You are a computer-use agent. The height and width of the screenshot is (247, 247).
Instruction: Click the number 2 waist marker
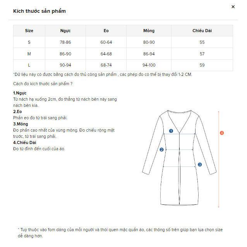pos(162,149)
